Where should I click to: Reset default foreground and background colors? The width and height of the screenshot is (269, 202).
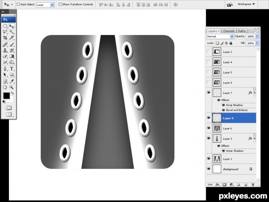(x=4, y=102)
